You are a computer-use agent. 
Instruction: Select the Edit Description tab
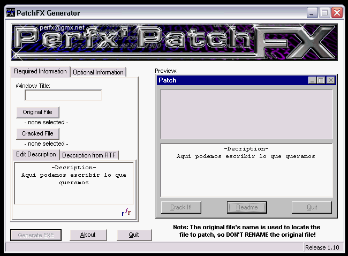[35, 154]
